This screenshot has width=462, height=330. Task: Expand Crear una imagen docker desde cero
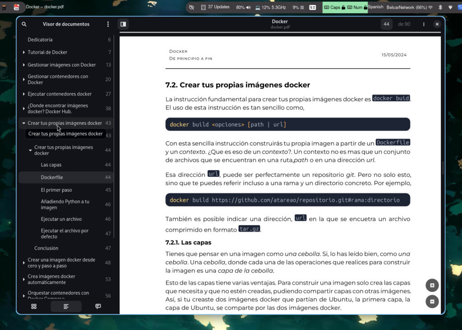[24, 263]
